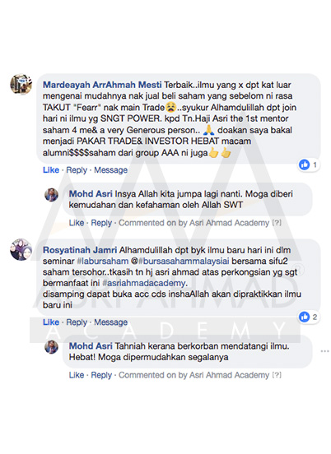Message Mardeayah ArrAhmah Mesti from her comment
The height and width of the screenshot is (454, 331).
coord(110,170)
